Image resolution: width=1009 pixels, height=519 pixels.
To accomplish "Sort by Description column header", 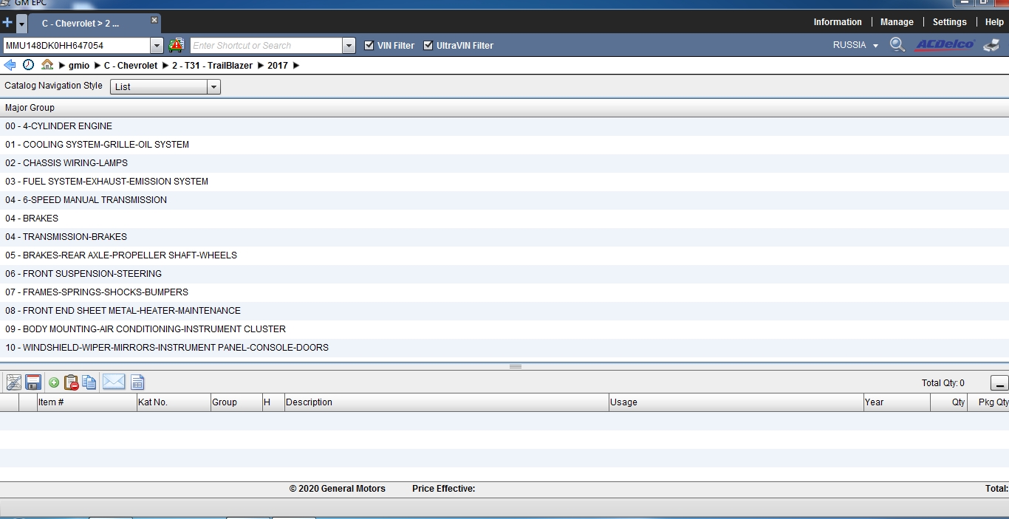I will click(x=446, y=402).
